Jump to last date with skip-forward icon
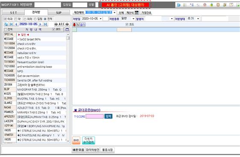240x157 pixels. tap(45, 24)
